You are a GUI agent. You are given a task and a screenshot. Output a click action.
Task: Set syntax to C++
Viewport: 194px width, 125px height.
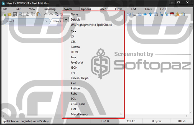(93, 31)
